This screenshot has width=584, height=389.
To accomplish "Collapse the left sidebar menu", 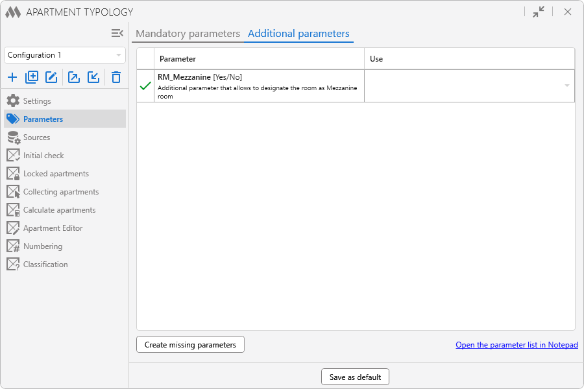I will click(117, 33).
